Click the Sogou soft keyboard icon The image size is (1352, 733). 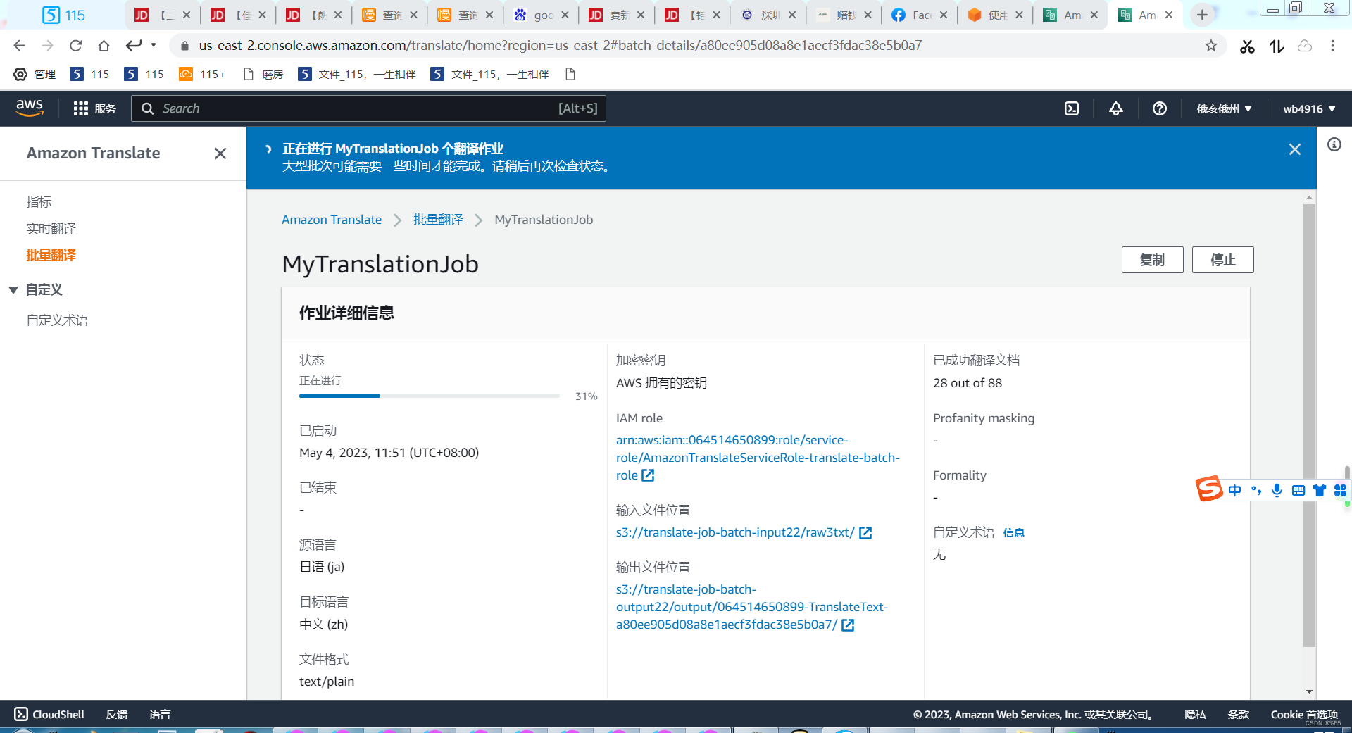(x=1298, y=490)
